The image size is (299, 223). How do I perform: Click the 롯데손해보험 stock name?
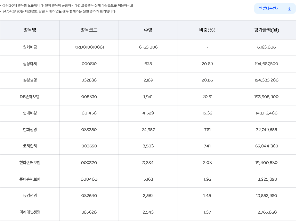coord(30,179)
